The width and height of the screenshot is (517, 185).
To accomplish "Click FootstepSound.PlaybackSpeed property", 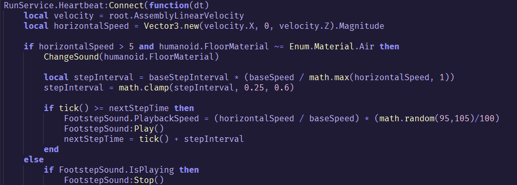I will (132, 118).
